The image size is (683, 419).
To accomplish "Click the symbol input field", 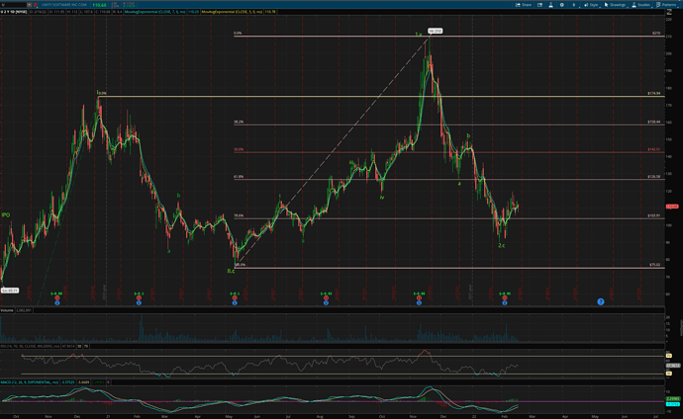I will 14,5.
